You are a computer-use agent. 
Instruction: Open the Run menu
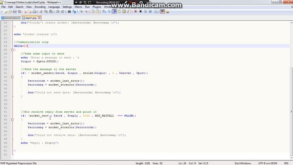87,7
